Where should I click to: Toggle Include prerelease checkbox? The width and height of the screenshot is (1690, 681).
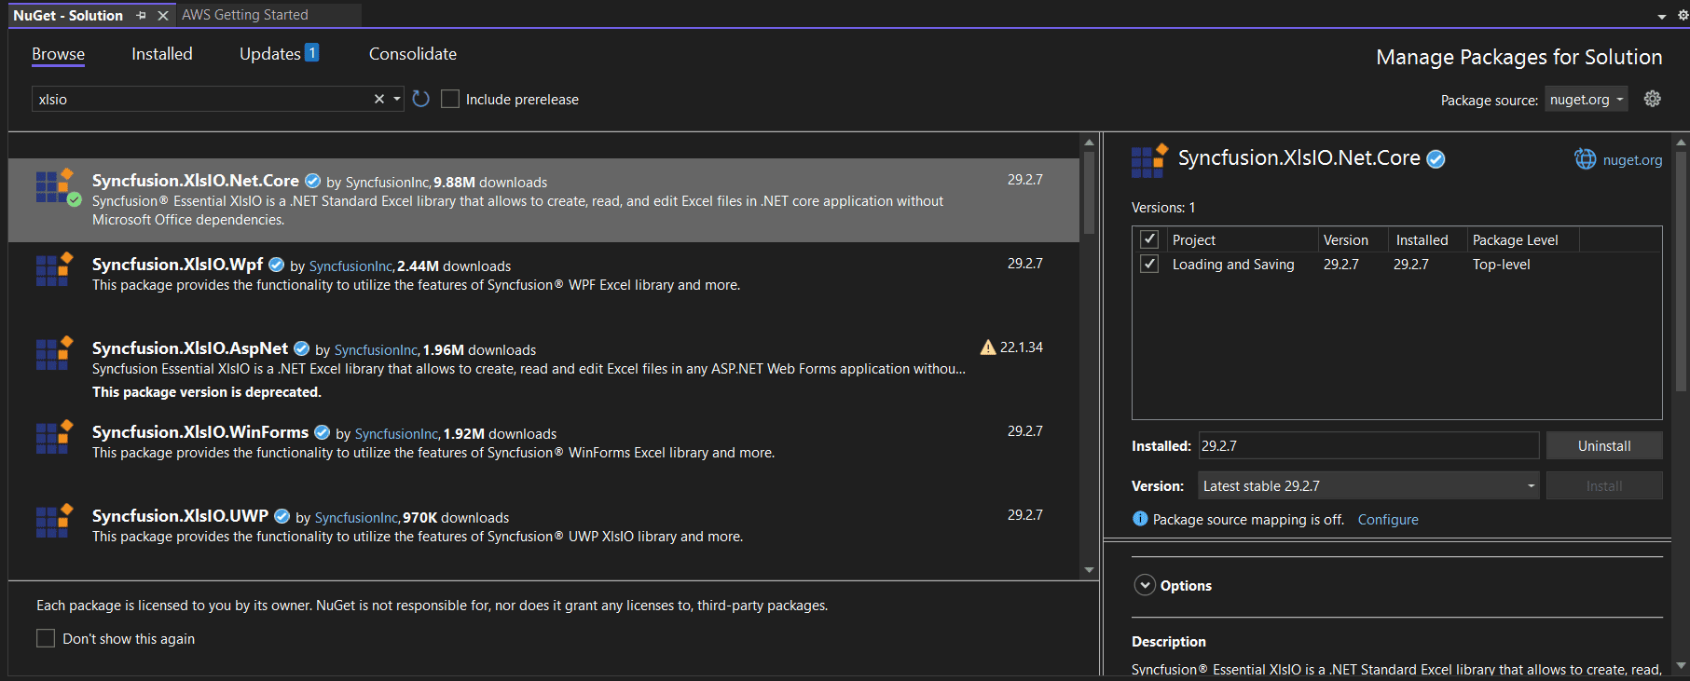pyautogui.click(x=450, y=99)
